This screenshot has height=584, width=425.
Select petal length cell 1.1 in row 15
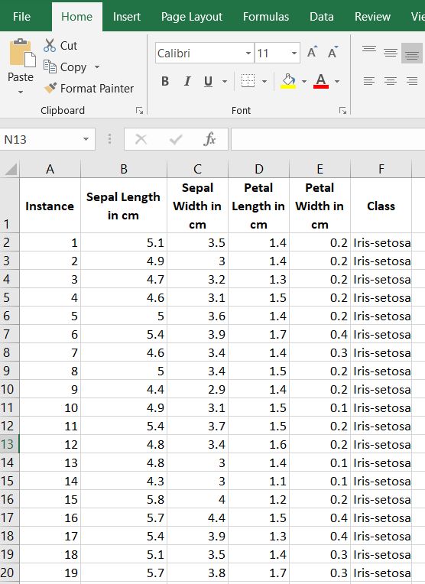pos(258,481)
